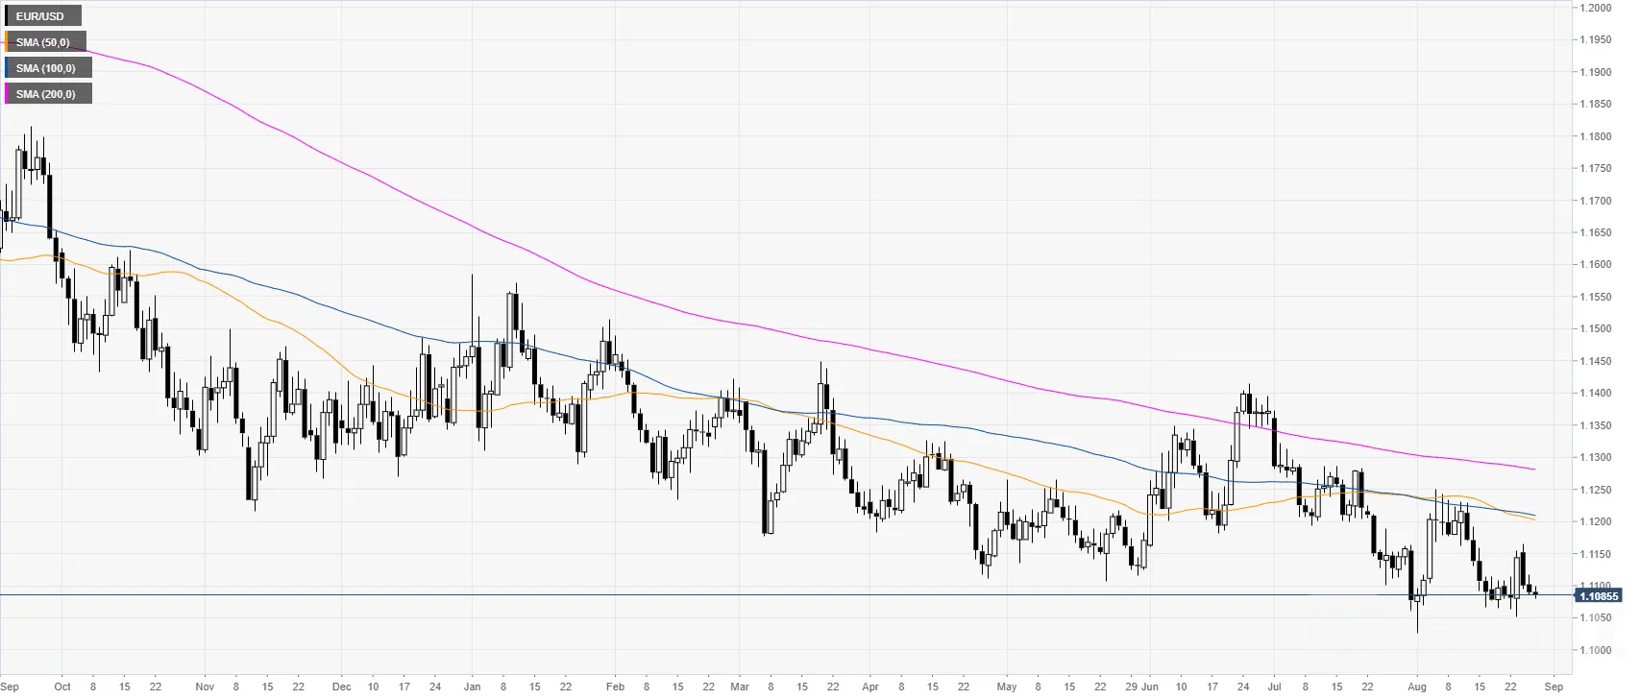Viewport: 1640px width, 699px height.
Task: Click the orange SMA 50 color marker
Action: [x=7, y=42]
